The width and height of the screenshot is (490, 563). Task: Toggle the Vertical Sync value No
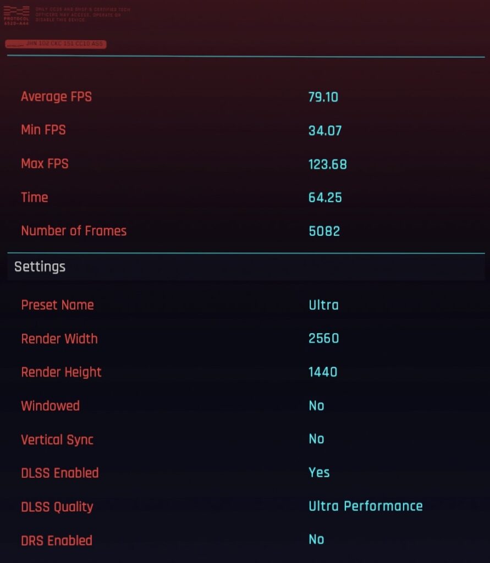tap(316, 439)
